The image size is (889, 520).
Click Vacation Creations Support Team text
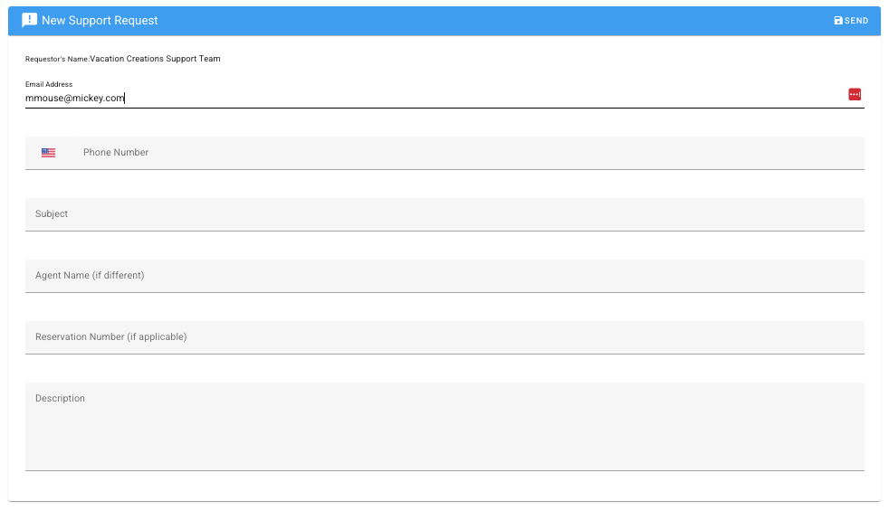pyautogui.click(x=156, y=59)
